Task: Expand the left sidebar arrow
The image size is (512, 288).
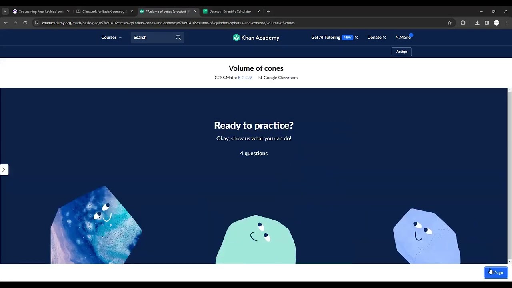Action: (4, 170)
